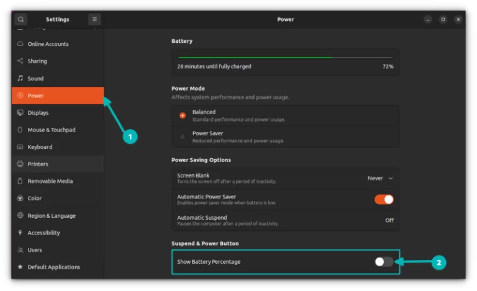Click the Accessibility figure icon
The image size is (477, 291).
click(20, 233)
